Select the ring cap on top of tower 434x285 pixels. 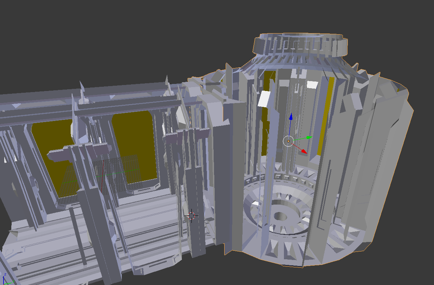(x=300, y=44)
